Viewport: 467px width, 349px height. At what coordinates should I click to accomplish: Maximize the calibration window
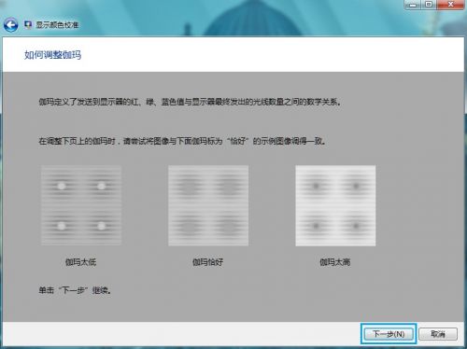coord(429,5)
